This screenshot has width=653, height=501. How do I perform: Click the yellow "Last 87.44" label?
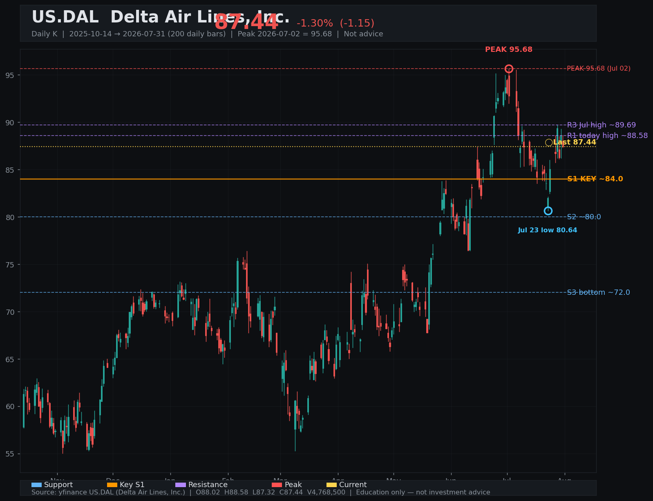[x=575, y=142]
